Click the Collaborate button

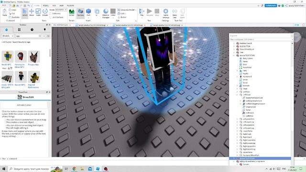click(271, 6)
